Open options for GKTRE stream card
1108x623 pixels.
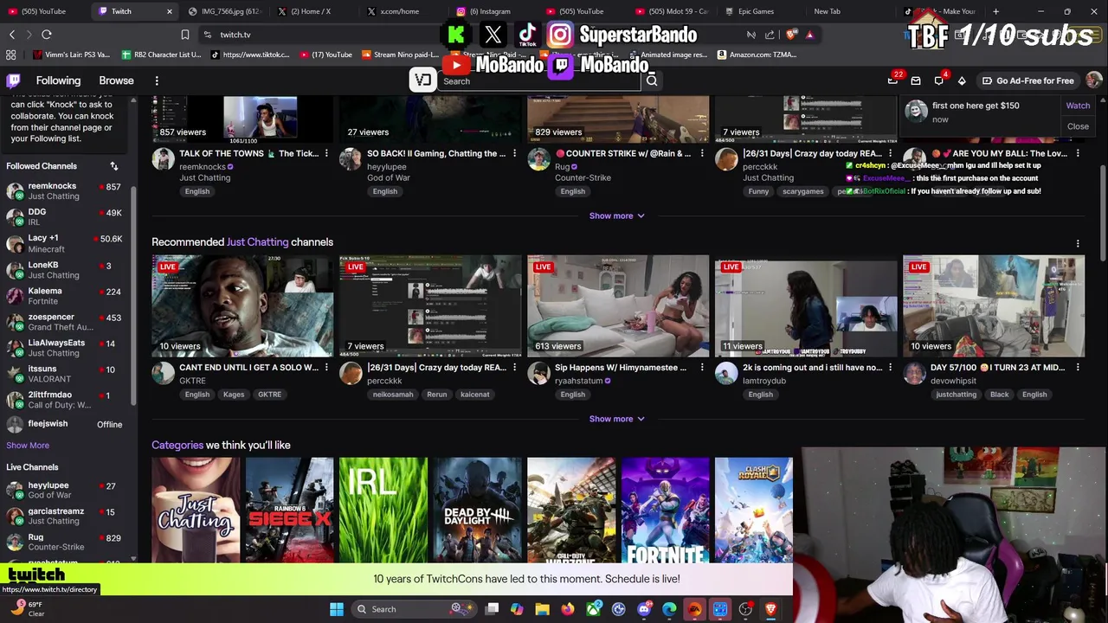326,368
